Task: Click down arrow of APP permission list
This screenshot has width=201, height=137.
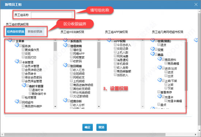Action: tap(143, 106)
